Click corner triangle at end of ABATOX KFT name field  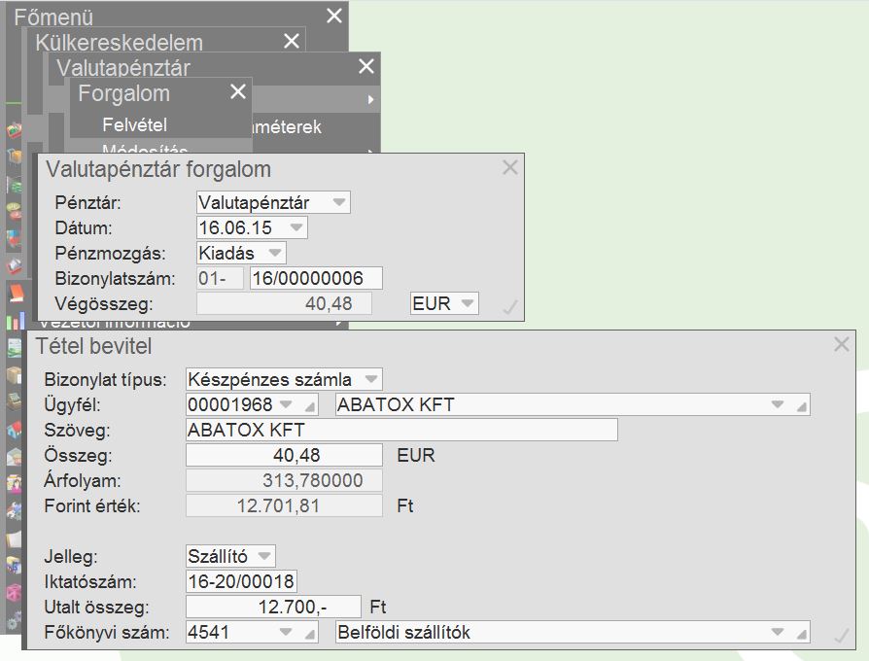(x=802, y=407)
